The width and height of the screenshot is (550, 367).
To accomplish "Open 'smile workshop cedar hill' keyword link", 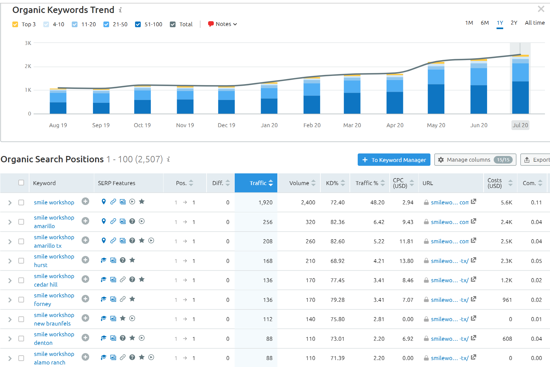I will [54, 280].
